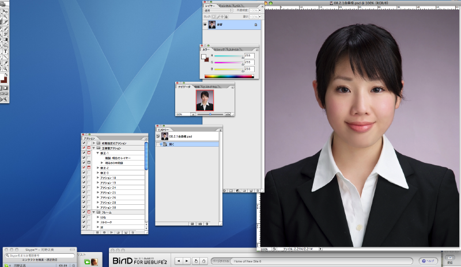Image resolution: width=461 pixels, height=267 pixels.
Task: Select the Type (T) tool in toolbox
Action: click(5, 51)
